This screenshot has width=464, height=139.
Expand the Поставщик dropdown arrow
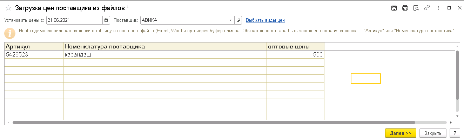[x=230, y=20]
